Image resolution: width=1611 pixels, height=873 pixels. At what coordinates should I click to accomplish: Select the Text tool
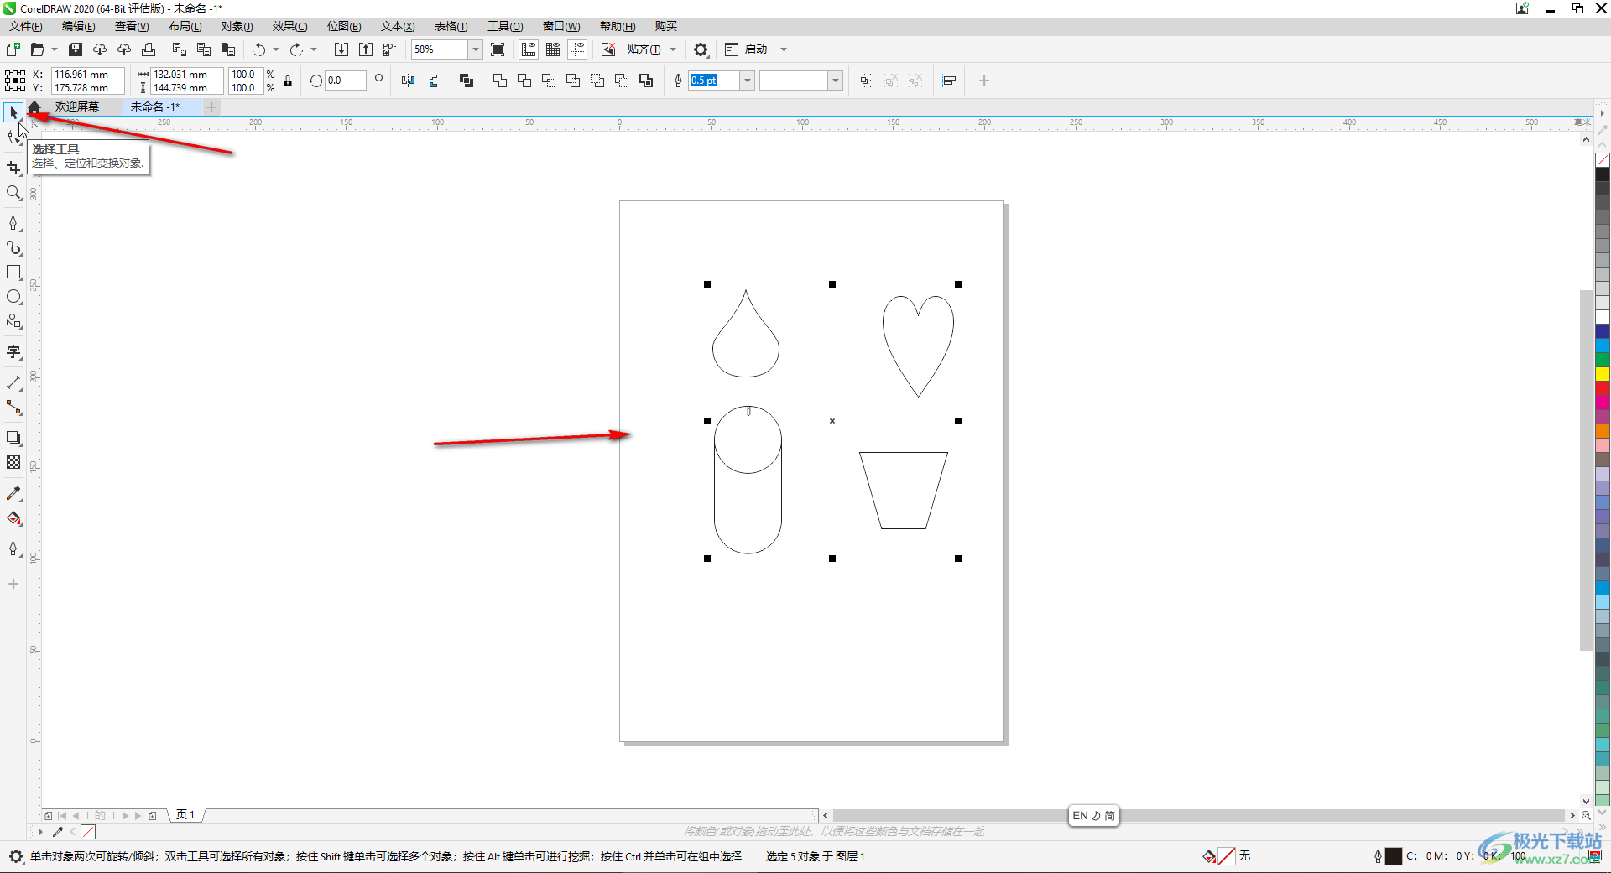13,352
